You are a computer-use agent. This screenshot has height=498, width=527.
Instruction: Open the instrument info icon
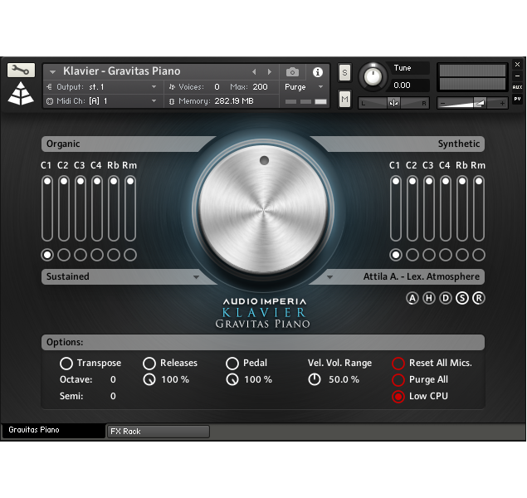tap(318, 72)
